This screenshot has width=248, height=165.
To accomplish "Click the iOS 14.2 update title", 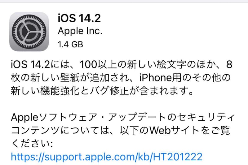I will pyautogui.click(x=79, y=18).
